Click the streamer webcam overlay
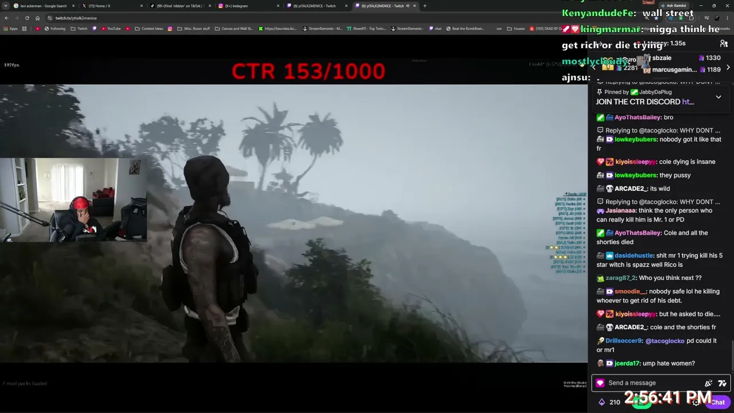Image resolution: width=734 pixels, height=413 pixels. pyautogui.click(x=73, y=200)
